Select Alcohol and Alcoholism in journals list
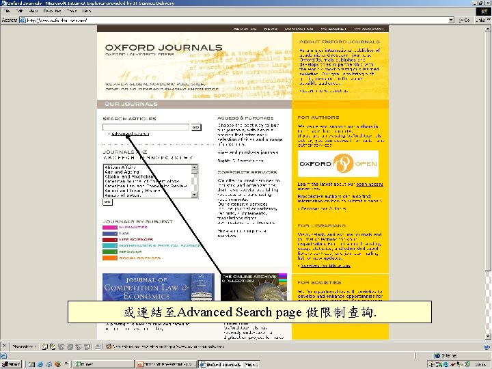 click(x=129, y=177)
